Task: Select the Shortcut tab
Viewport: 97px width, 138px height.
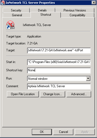Action: click(46, 15)
